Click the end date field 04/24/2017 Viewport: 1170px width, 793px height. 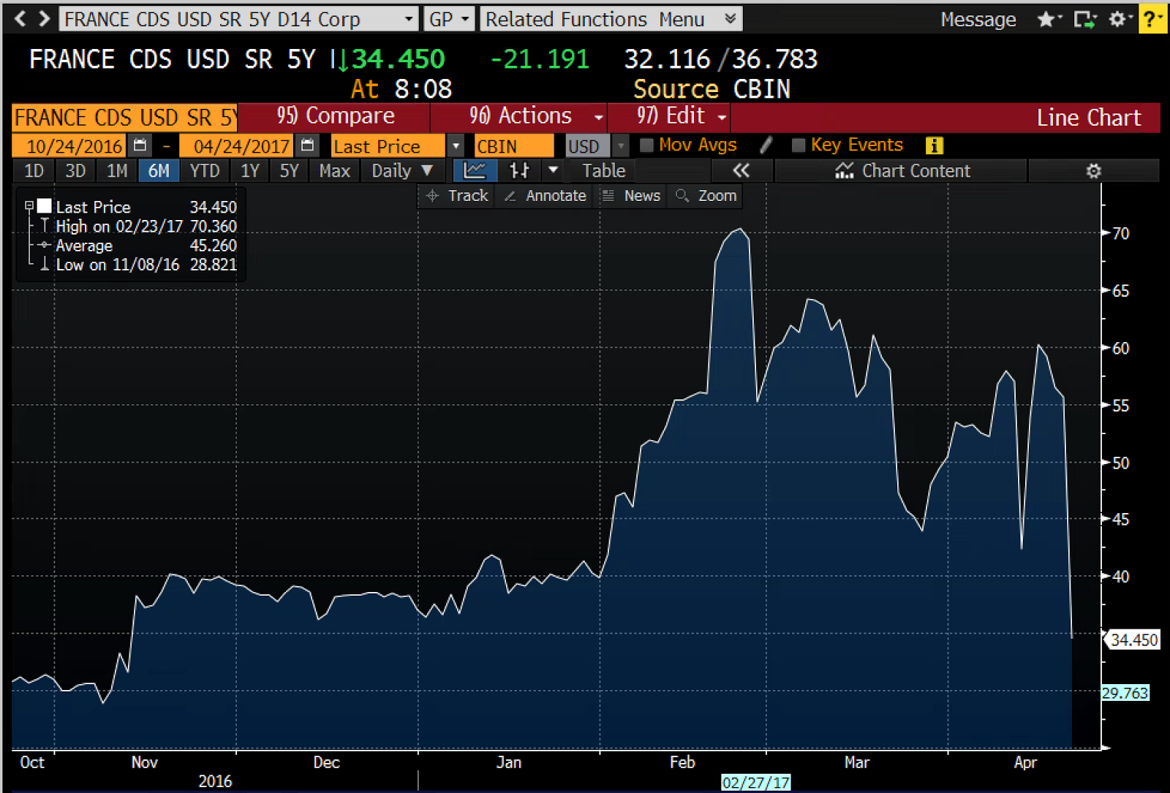pos(238,145)
